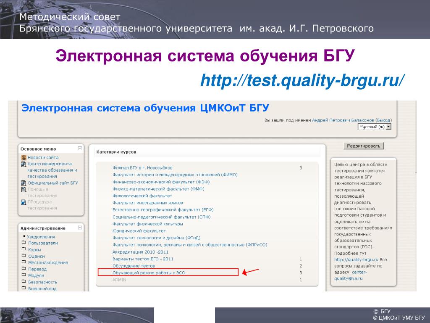Click the Курсы folder icon

pyautogui.click(x=24, y=249)
